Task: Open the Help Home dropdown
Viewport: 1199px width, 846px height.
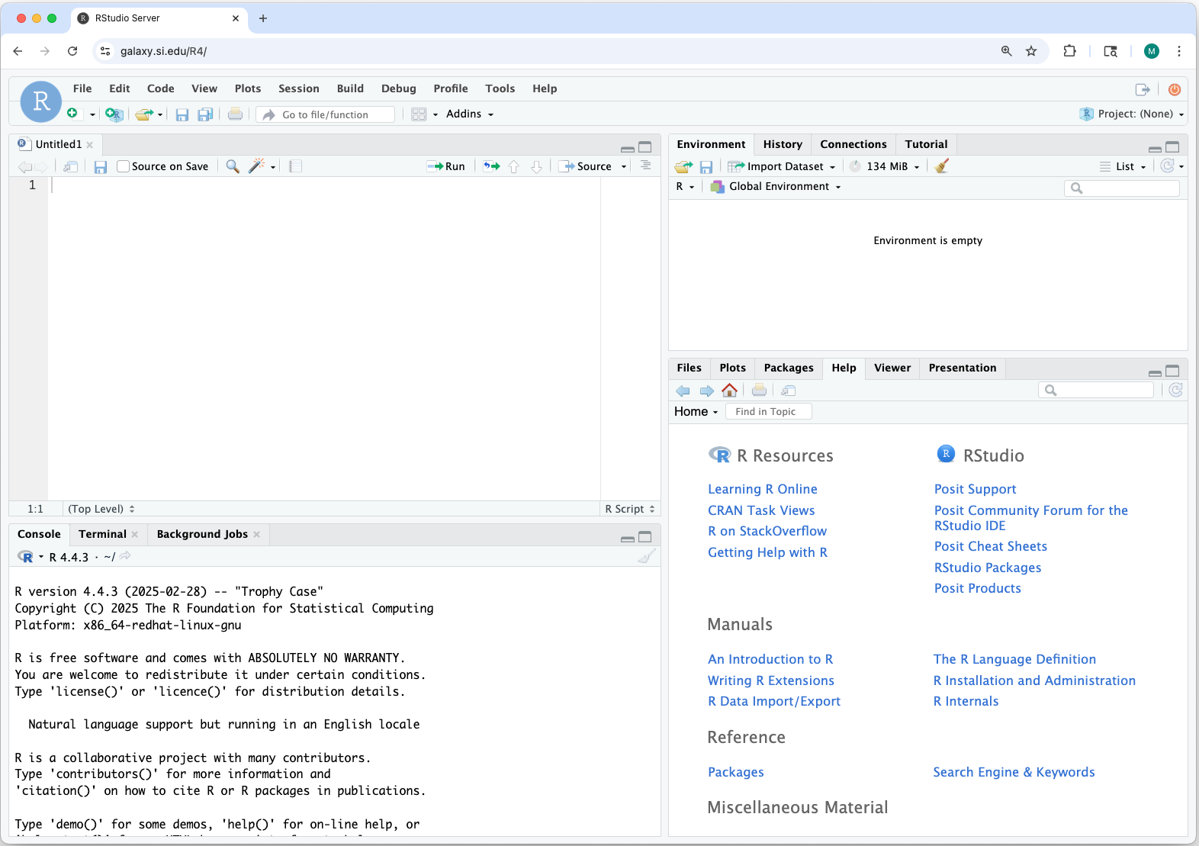Action: (x=696, y=411)
